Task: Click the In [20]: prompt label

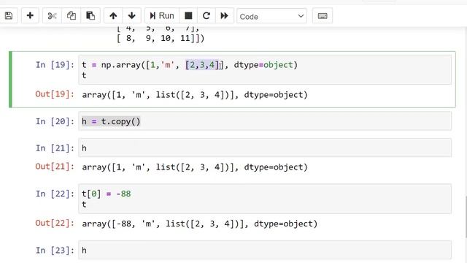Action: (55, 121)
